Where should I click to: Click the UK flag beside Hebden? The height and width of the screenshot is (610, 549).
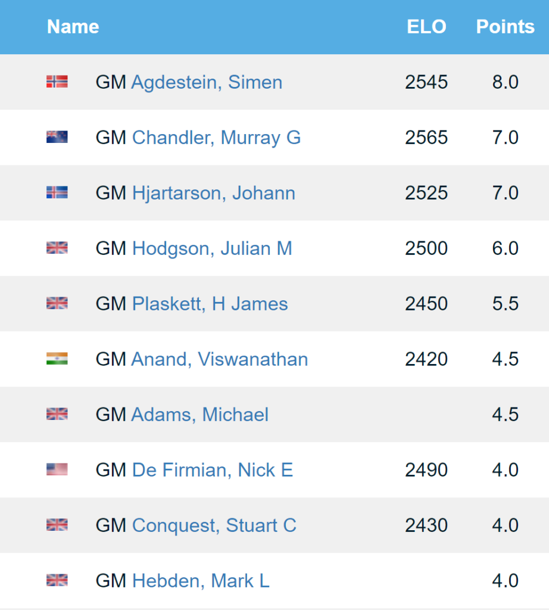(57, 581)
